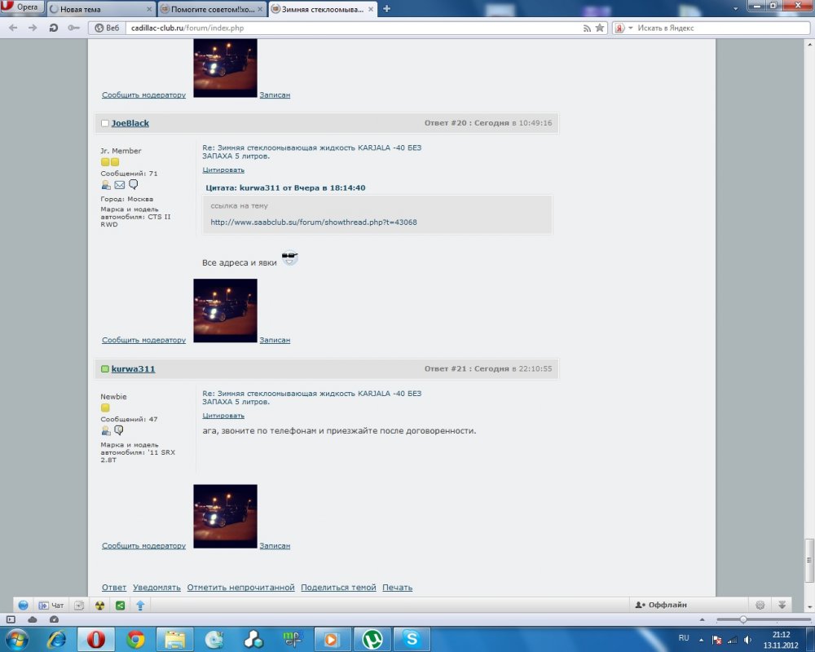Viewport: 815px width, 652px height.
Task: Open Google Chrome from the taskbar
Action: coord(136,639)
